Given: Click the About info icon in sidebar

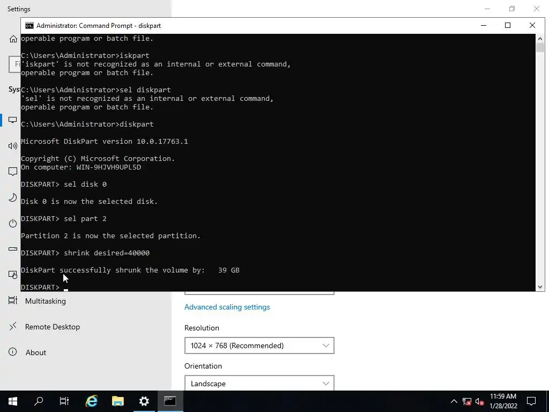Looking at the screenshot, I should 13,352.
